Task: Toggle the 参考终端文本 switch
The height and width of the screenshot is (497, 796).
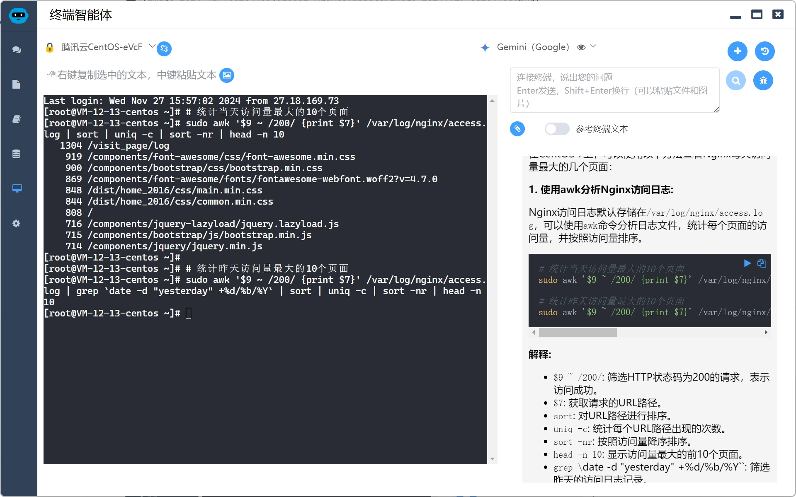Action: click(557, 129)
